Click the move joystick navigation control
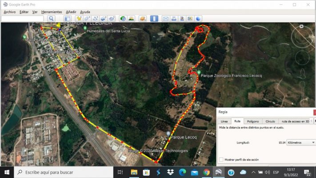This screenshot has width=316, height=178. click(302, 58)
